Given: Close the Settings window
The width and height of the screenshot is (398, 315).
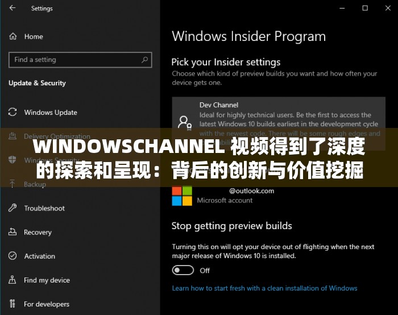Looking at the screenshot, I should [x=388, y=8].
